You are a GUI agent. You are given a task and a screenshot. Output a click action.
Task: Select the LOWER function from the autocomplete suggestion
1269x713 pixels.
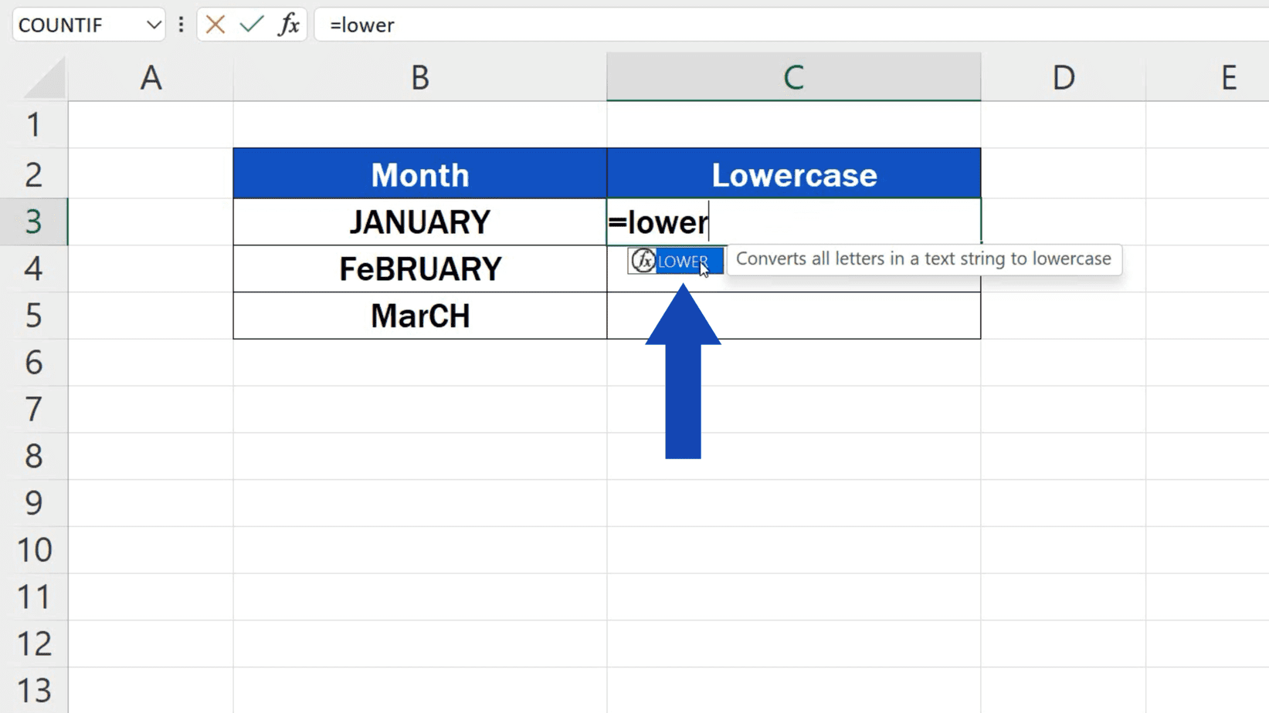(683, 261)
